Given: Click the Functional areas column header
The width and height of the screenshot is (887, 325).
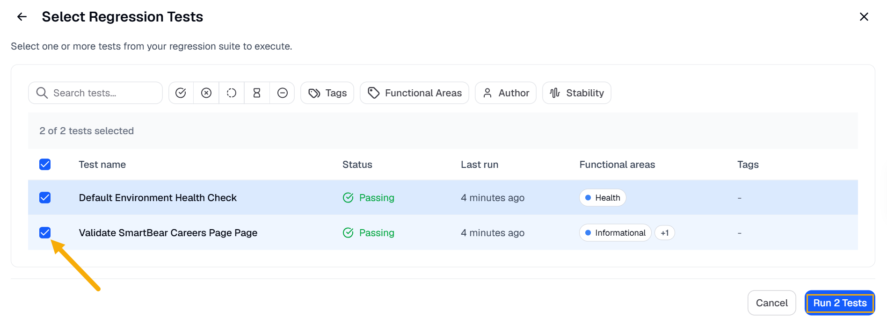Looking at the screenshot, I should click(617, 165).
